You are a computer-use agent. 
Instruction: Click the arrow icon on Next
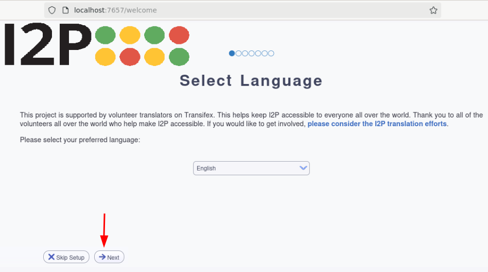(102, 257)
